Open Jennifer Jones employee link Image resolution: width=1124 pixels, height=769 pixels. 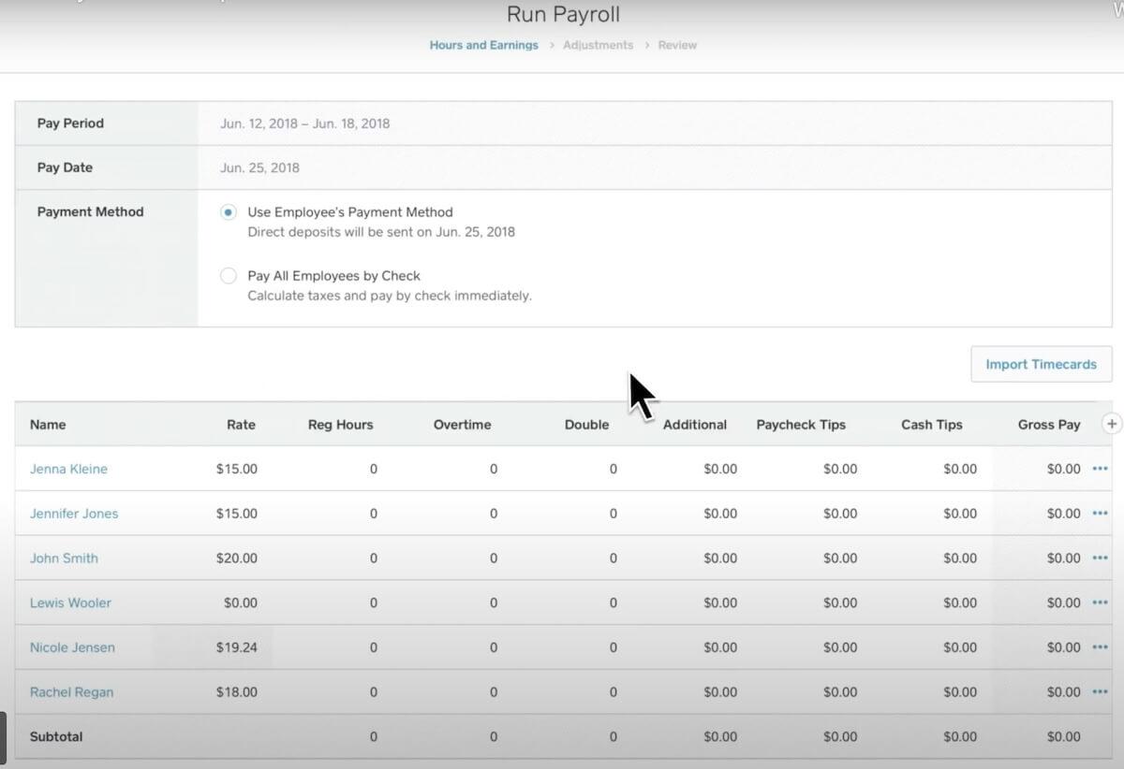click(74, 514)
